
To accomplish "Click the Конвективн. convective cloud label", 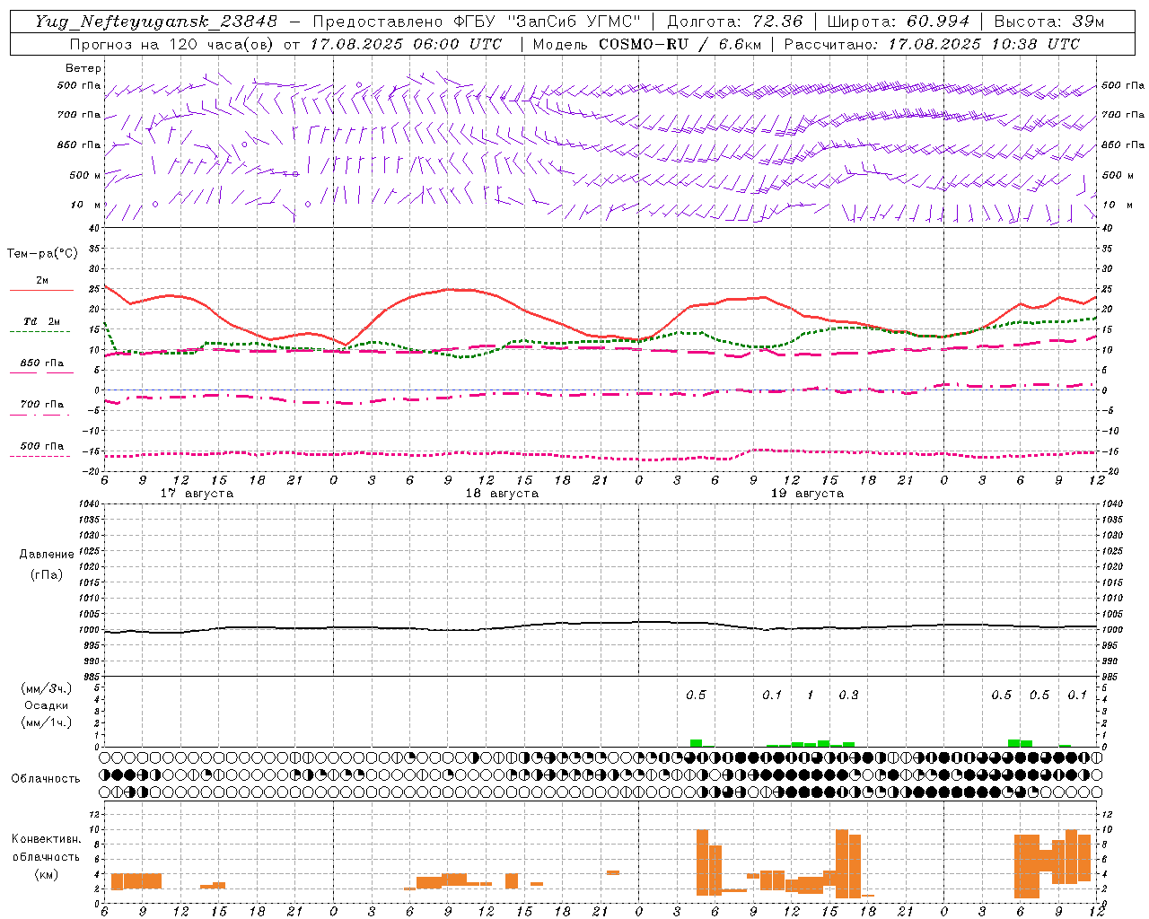I will (x=46, y=839).
